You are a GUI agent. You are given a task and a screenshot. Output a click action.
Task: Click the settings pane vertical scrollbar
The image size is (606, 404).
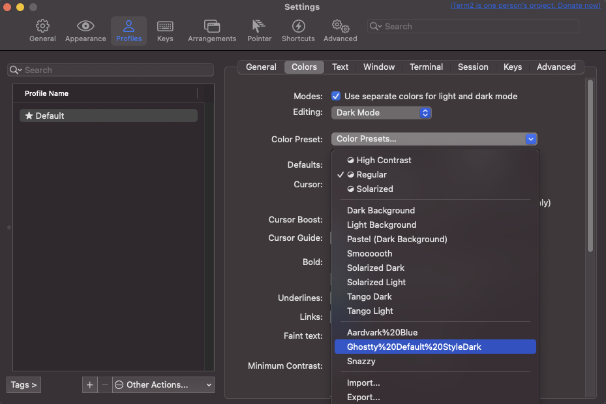point(590,166)
